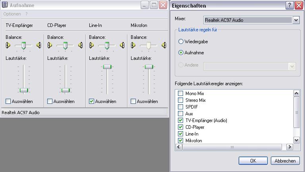Click the down arrow of the volume controls list
The image size is (305, 172).
click(x=296, y=140)
